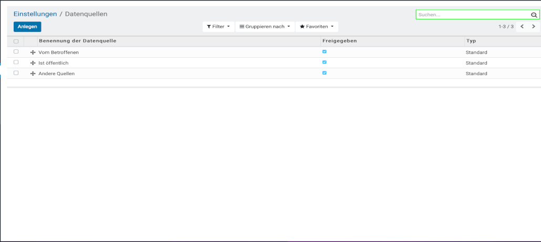Click the drag handle for Ist öffentlich
The image size is (541, 242).
[33, 63]
